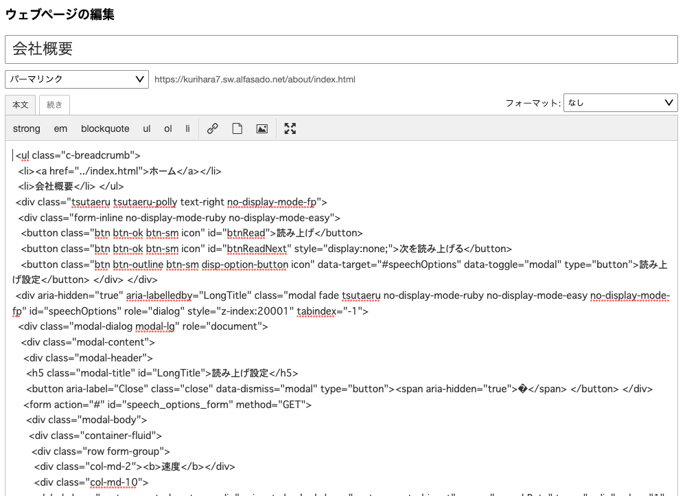Click the btnReadNext button code line
687x496 pixels.
coord(266,249)
